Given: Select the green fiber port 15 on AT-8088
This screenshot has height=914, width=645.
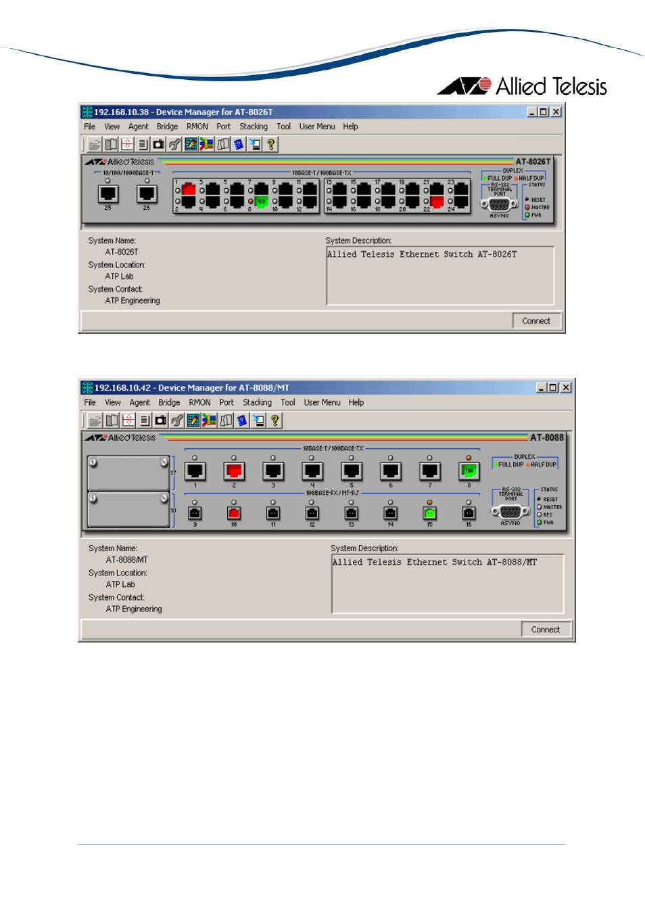Looking at the screenshot, I should (x=429, y=514).
